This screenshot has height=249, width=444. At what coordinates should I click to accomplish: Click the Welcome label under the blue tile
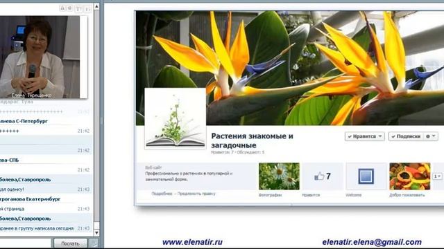pyautogui.click(x=353, y=195)
